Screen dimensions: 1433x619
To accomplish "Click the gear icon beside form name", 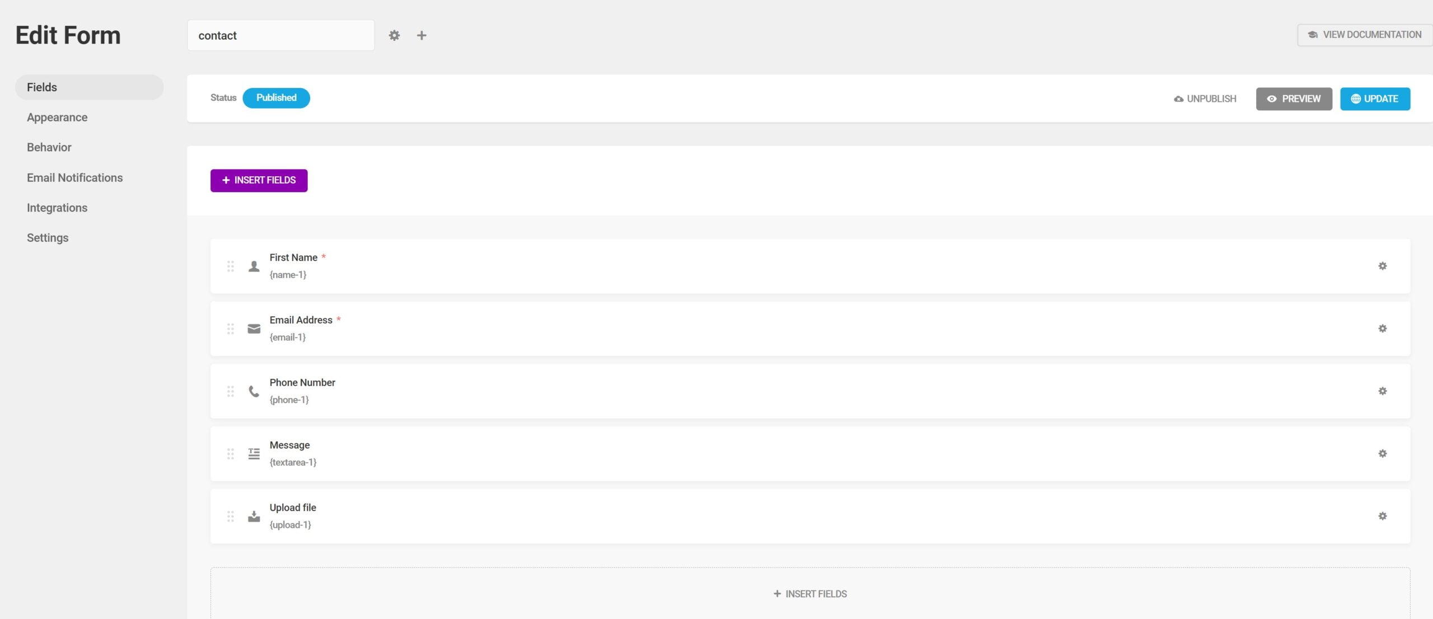I will click(394, 35).
